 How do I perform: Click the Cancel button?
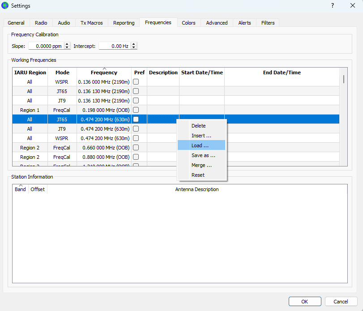(x=341, y=302)
